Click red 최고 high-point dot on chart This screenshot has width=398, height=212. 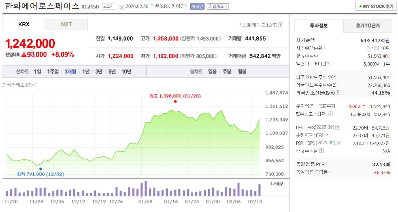pyautogui.click(x=175, y=101)
